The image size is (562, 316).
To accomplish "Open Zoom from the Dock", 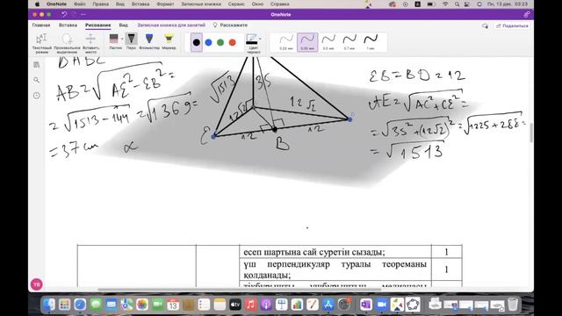I will 382,305.
